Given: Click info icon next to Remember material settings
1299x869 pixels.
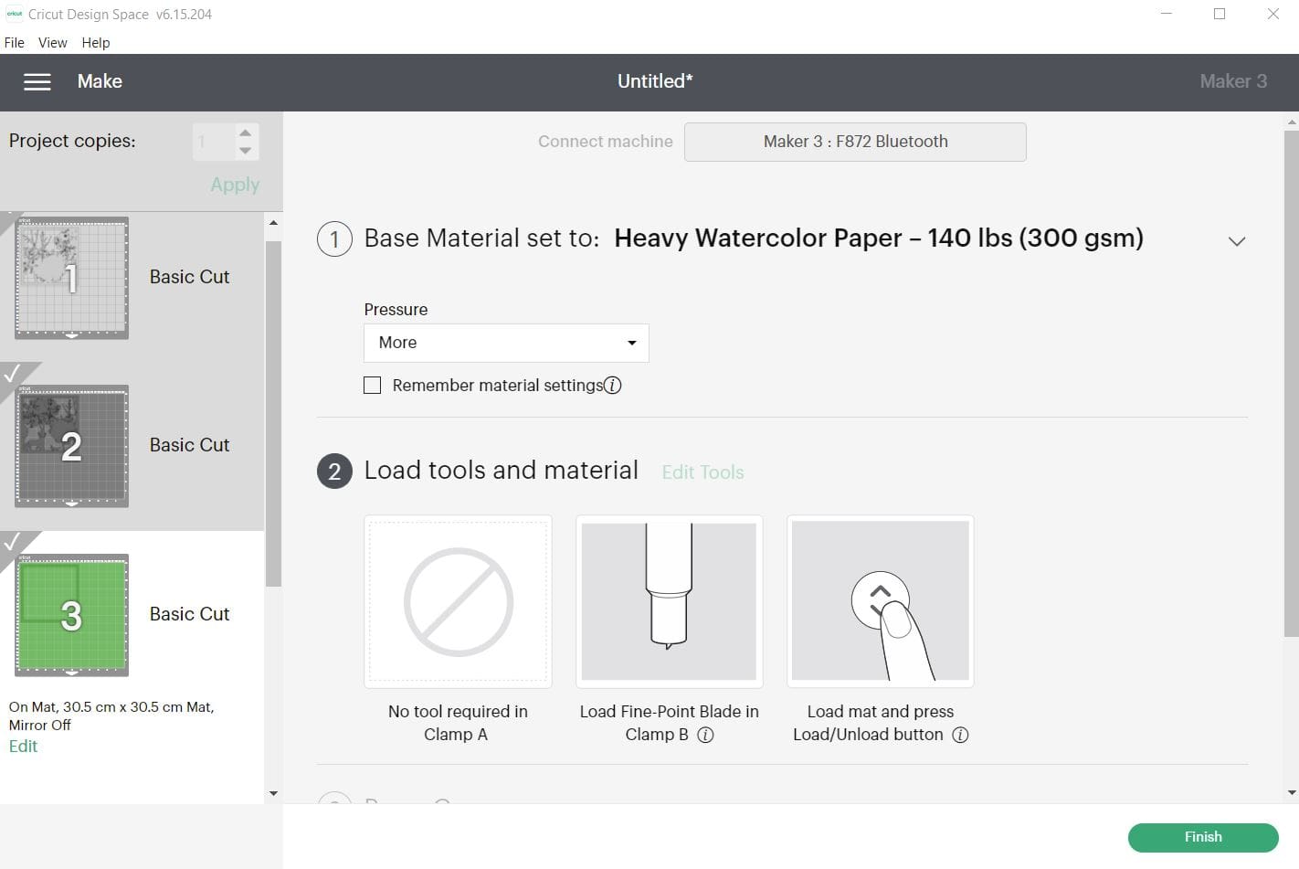Looking at the screenshot, I should [x=613, y=386].
